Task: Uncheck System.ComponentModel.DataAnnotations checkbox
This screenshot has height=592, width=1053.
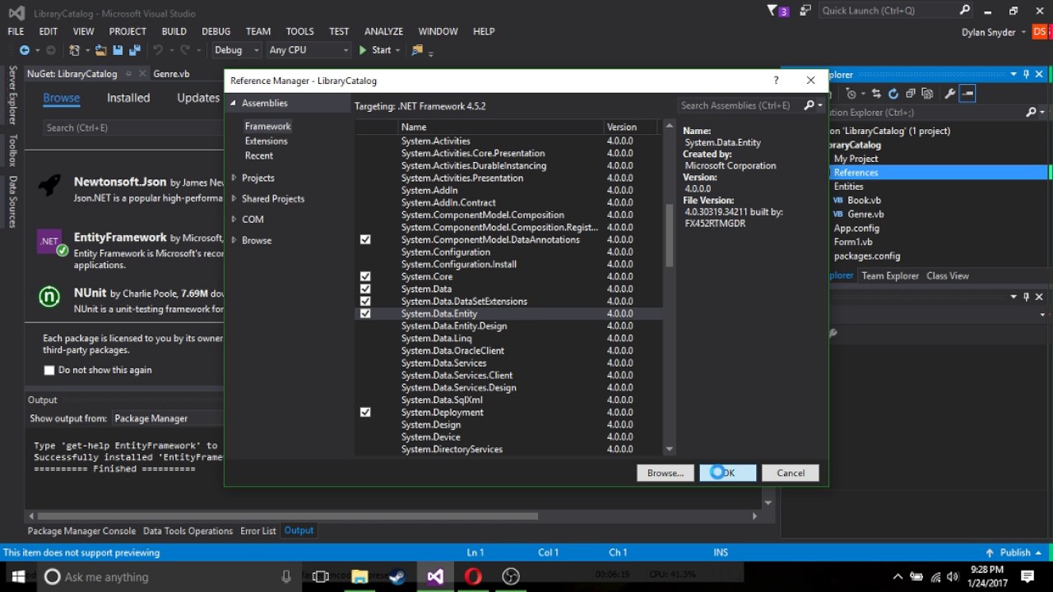Action: click(365, 239)
